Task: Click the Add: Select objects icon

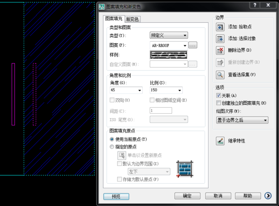Action: (220, 39)
